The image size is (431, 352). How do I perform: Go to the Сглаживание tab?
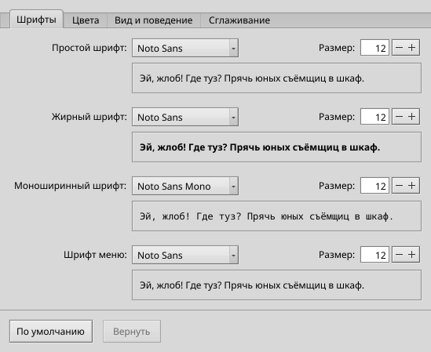239,20
